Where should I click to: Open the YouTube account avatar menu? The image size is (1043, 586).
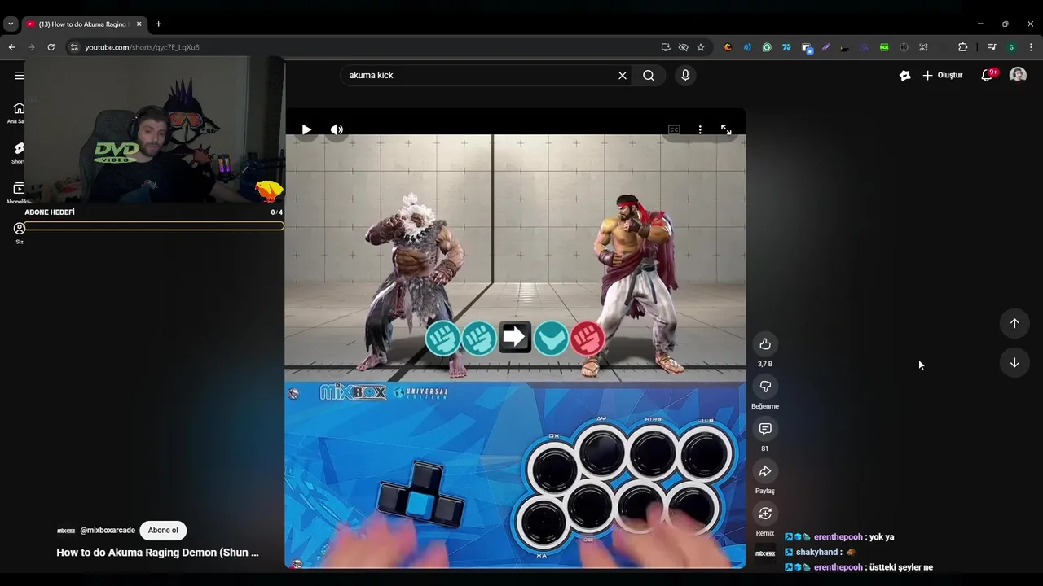click(x=1018, y=75)
